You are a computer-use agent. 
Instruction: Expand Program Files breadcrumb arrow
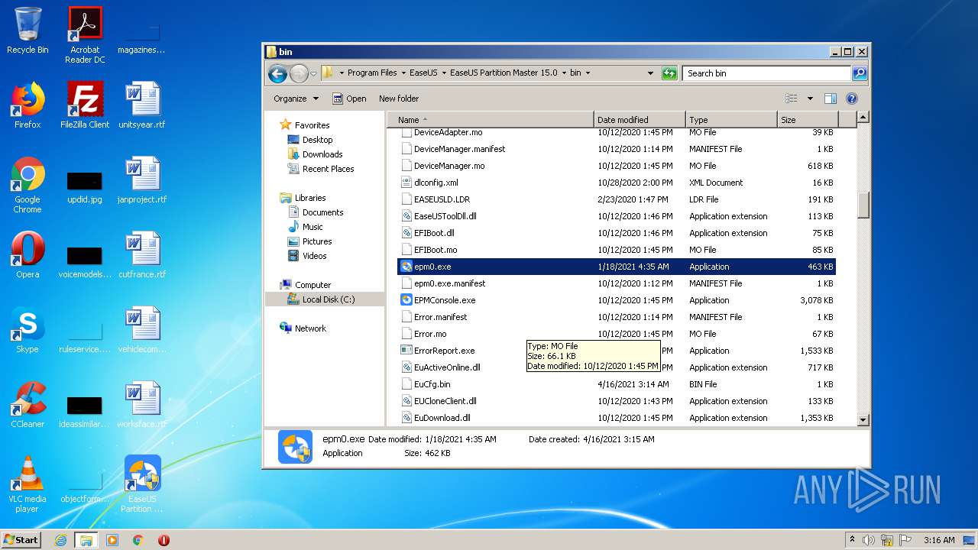403,73
